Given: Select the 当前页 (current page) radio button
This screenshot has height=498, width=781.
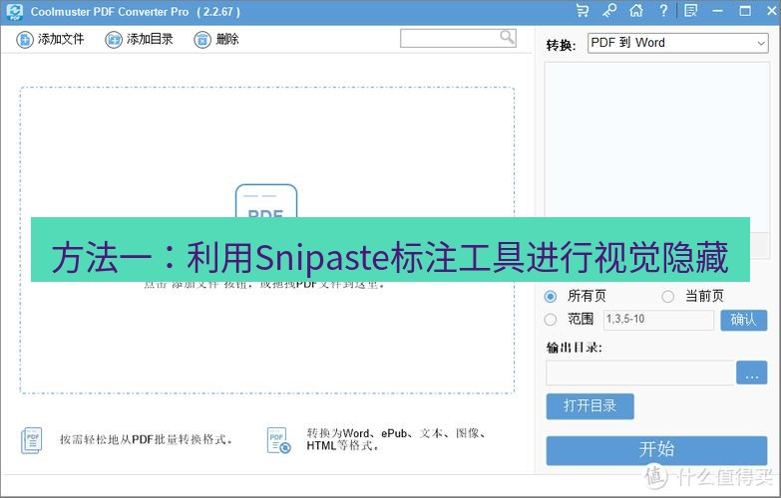Looking at the screenshot, I should (668, 297).
